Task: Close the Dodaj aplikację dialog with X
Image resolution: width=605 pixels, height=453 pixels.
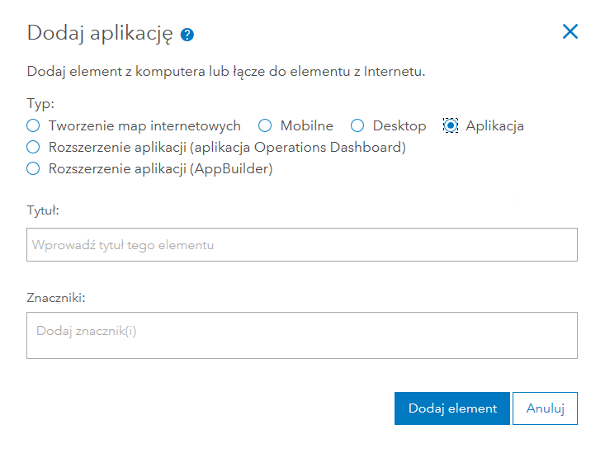Action: (x=570, y=32)
